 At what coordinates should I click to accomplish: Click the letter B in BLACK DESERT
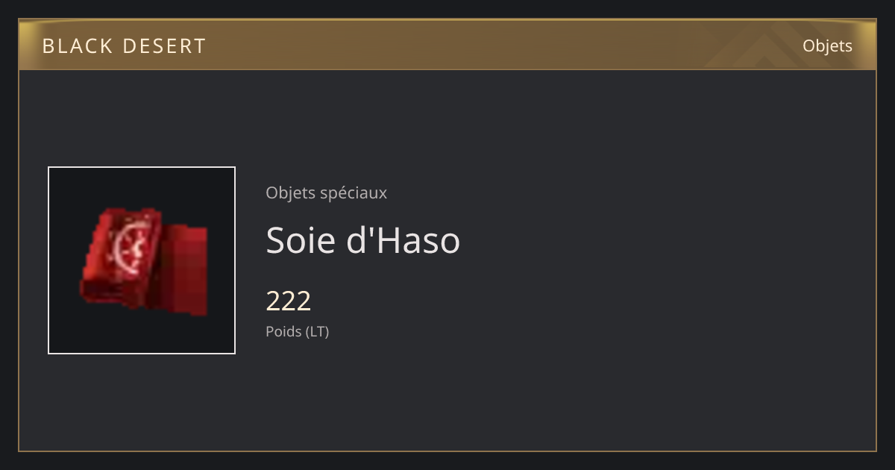pyautogui.click(x=48, y=46)
